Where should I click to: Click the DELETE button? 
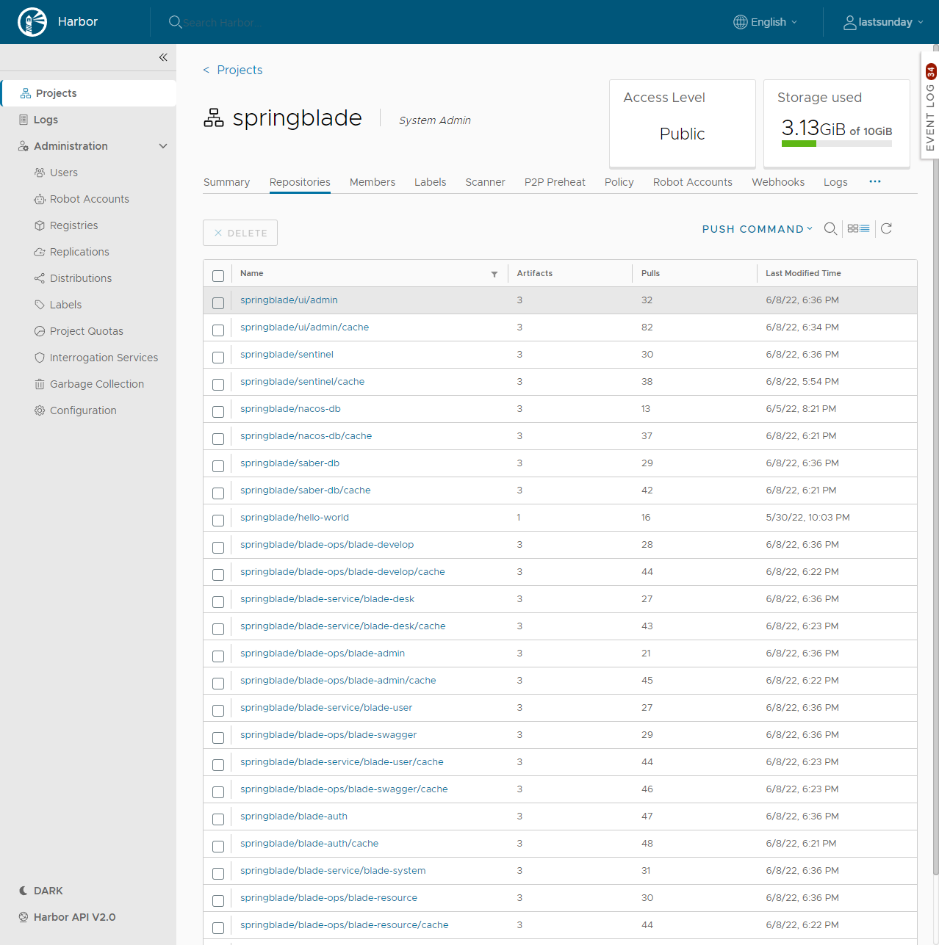click(240, 233)
